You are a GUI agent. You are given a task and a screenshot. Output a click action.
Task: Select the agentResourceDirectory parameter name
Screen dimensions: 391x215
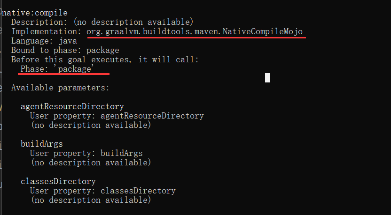72,107
